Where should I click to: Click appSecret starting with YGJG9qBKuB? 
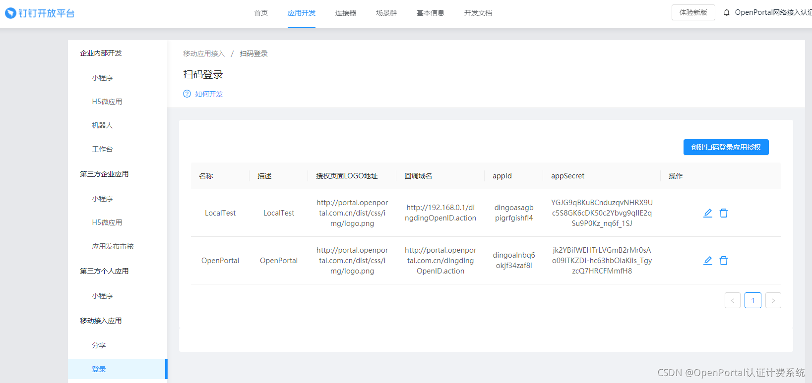point(602,213)
